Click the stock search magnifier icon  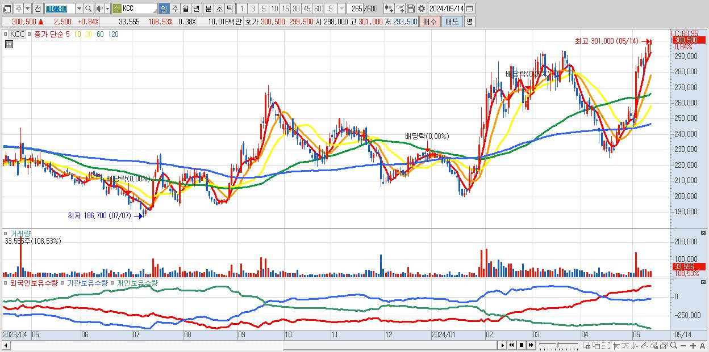pyautogui.click(x=89, y=9)
